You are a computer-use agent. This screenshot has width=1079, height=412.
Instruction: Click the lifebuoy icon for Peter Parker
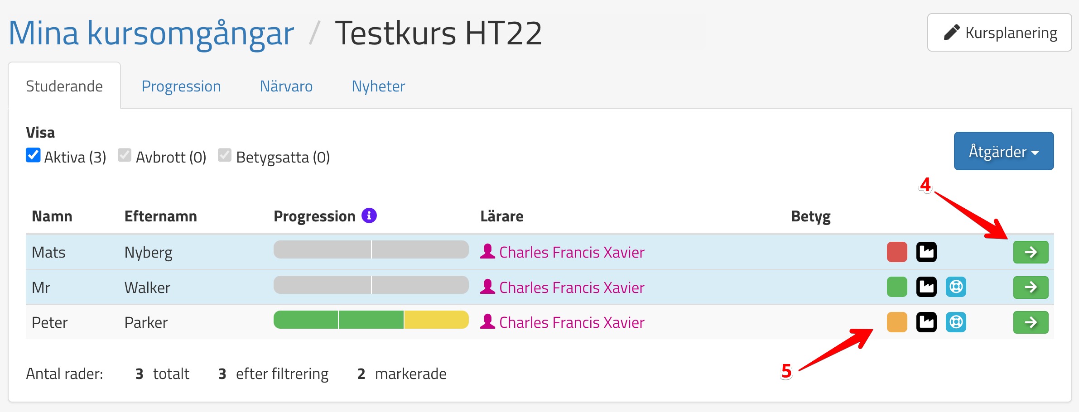(956, 322)
